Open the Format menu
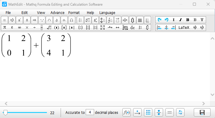This screenshot has width=215, height=118. tap(74, 13)
